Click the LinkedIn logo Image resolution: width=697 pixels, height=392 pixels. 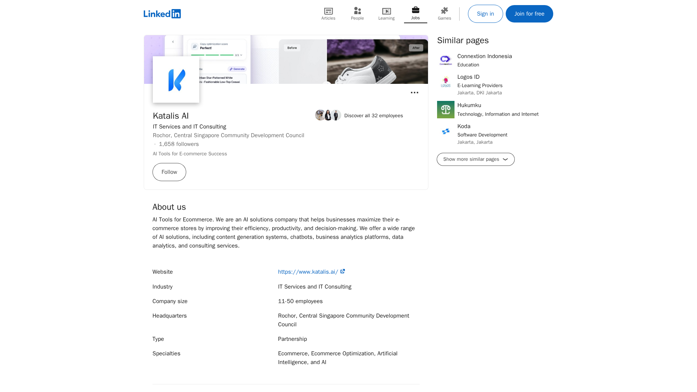tap(162, 14)
